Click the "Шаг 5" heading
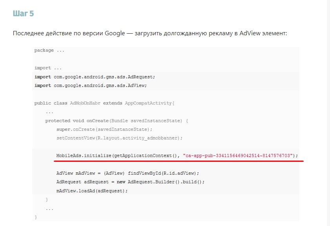 tap(23, 13)
